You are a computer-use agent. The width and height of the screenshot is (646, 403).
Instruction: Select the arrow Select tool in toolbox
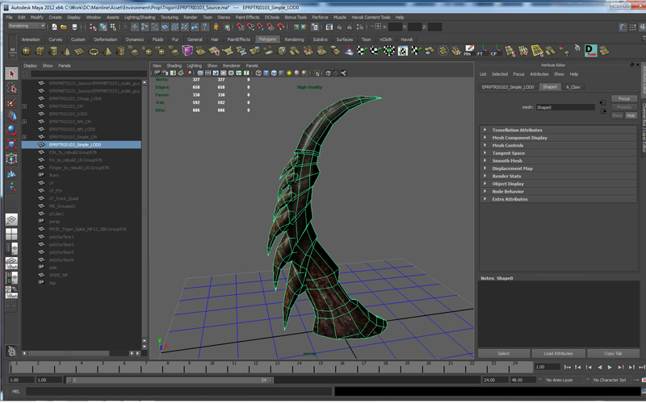(x=11, y=74)
